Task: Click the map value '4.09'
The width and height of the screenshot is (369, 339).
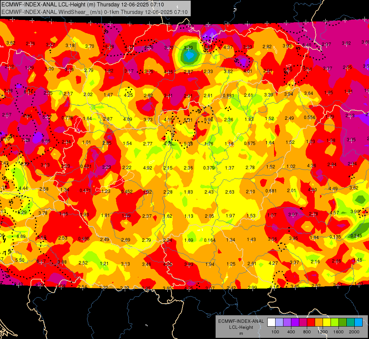Action: [x=127, y=119]
